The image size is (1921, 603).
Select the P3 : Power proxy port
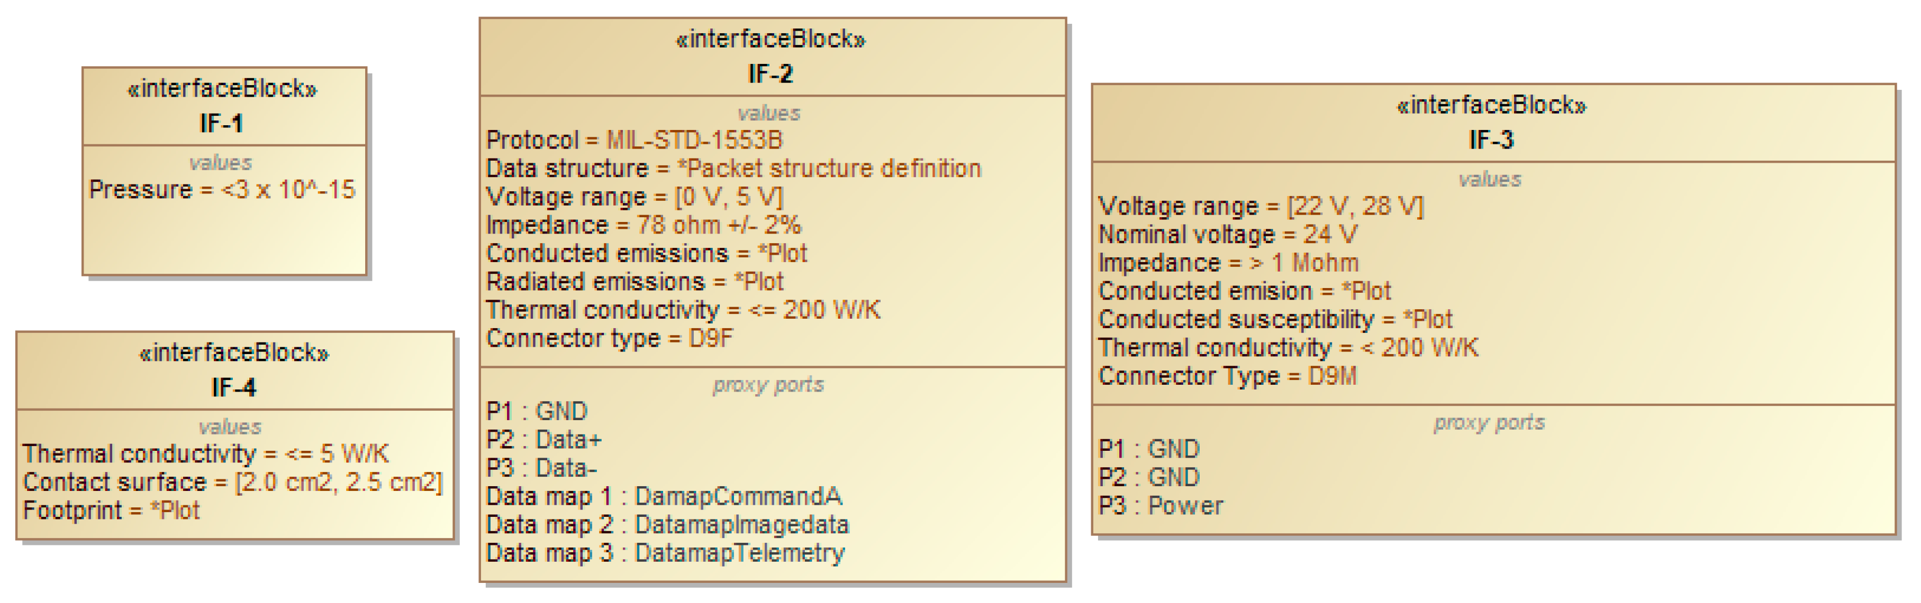point(1161,505)
